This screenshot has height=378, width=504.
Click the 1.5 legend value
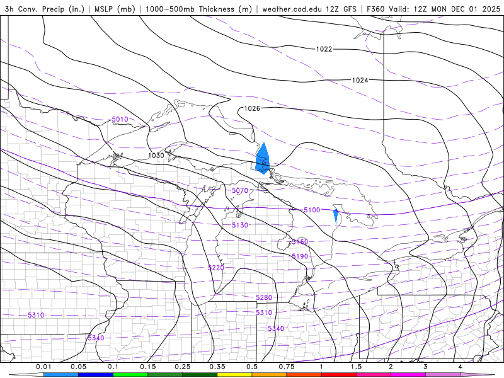click(356, 367)
